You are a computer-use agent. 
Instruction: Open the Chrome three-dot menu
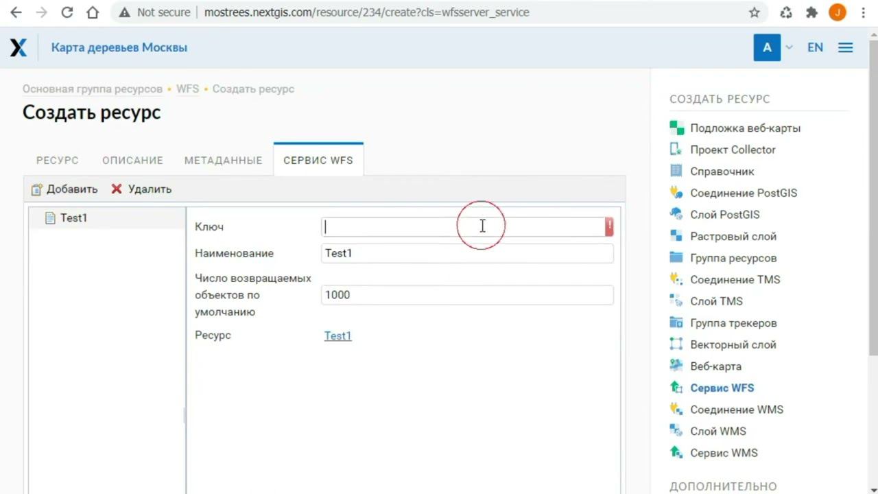(863, 12)
